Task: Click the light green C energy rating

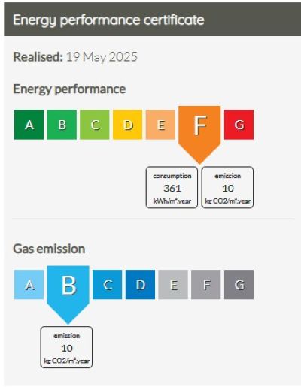Action: 95,125
